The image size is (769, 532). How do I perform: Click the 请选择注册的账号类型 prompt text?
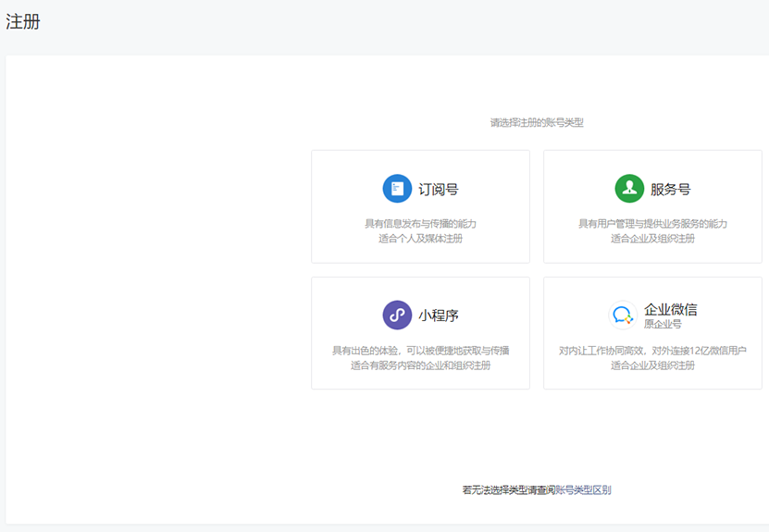pyautogui.click(x=537, y=122)
